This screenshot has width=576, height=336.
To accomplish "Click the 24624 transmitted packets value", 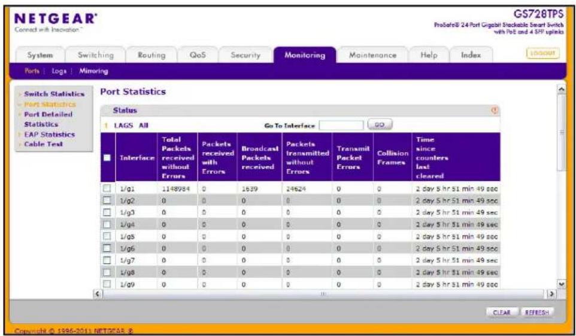I will [x=296, y=189].
